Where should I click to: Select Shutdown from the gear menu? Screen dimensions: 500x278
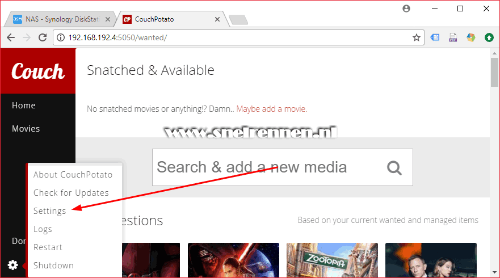[53, 266]
